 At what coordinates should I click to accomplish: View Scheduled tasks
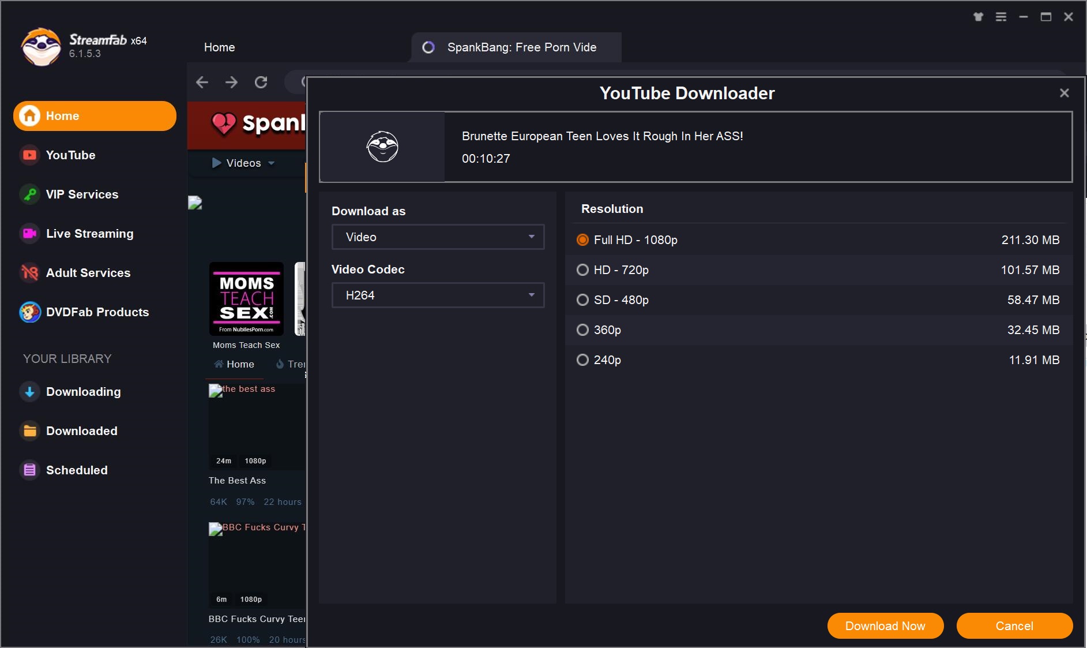tap(77, 470)
